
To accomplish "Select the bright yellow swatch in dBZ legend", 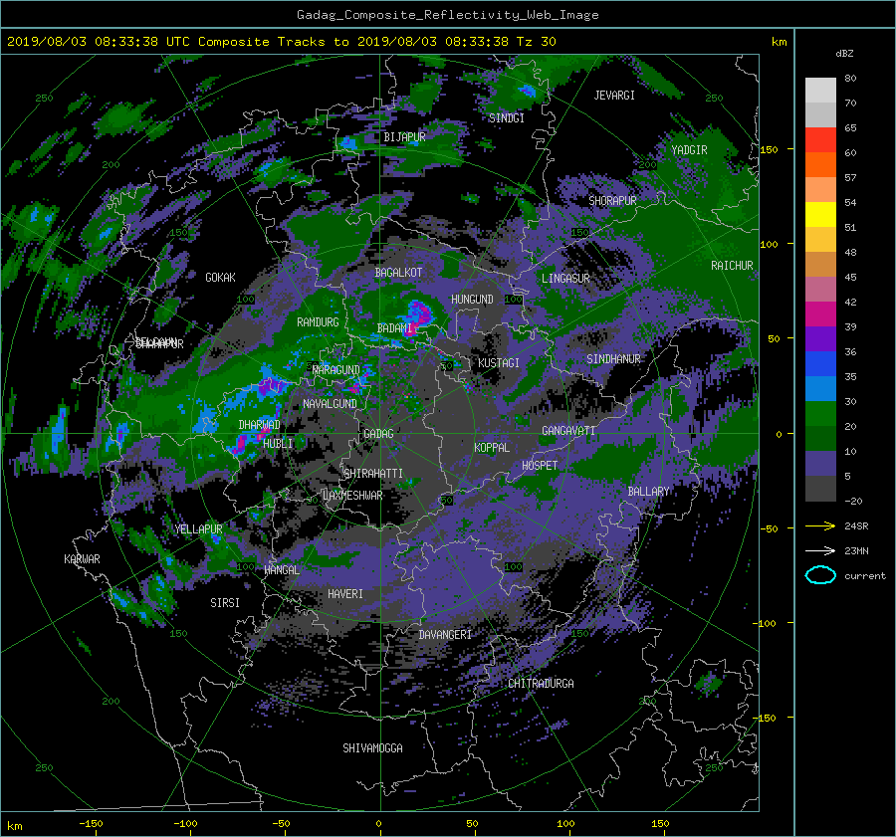I will 820,214.
